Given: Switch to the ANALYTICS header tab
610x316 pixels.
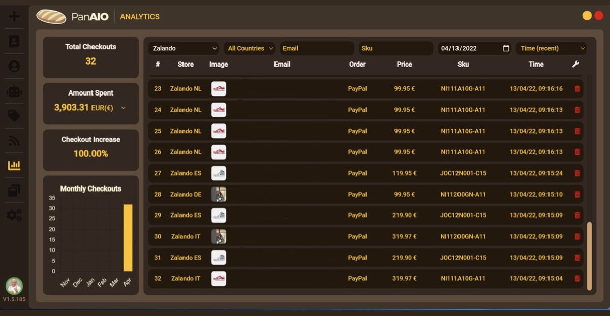Looking at the screenshot, I should coord(140,17).
